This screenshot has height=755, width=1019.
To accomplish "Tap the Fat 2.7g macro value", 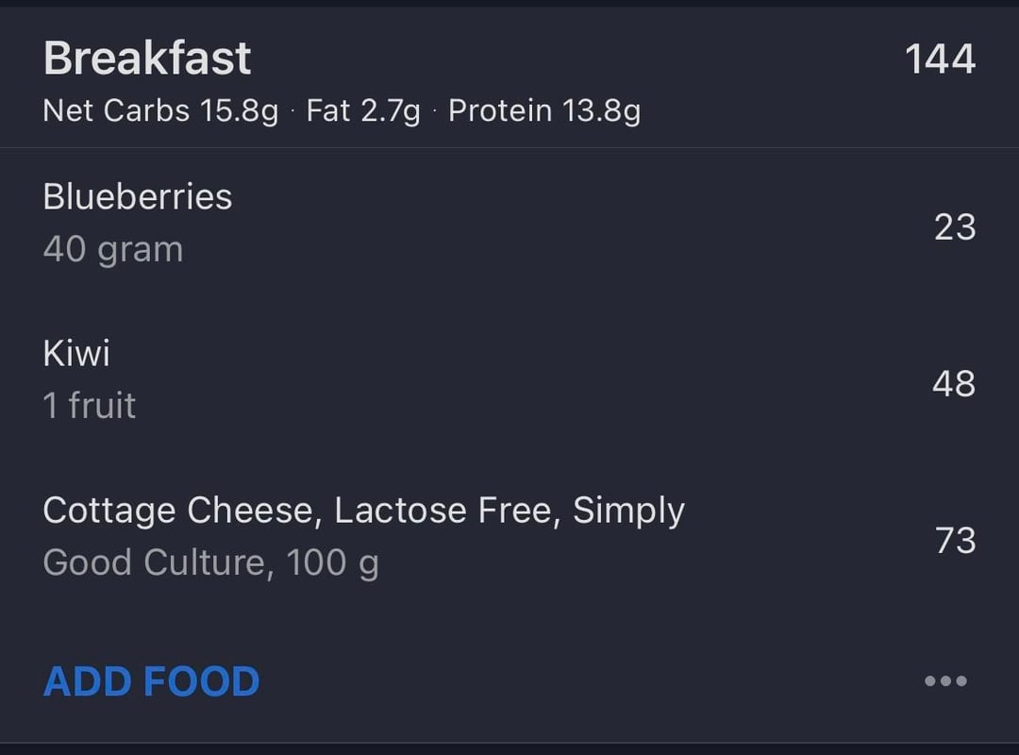I will 363,111.
